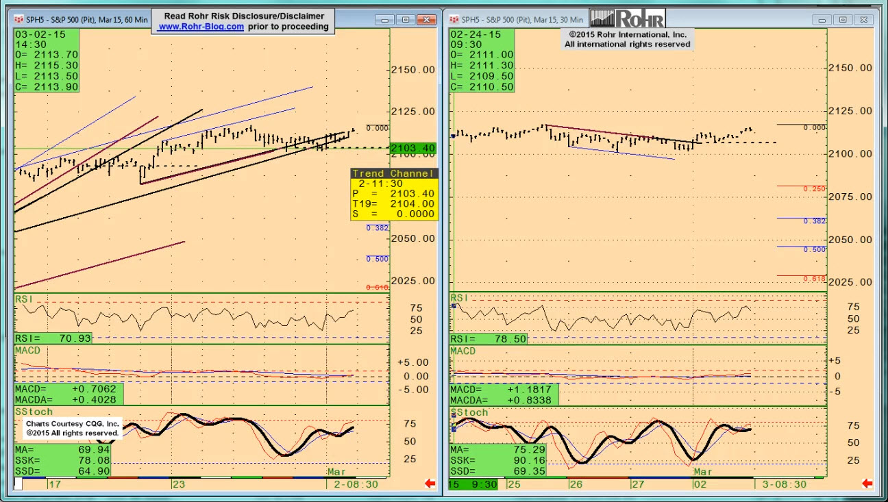Click the red scroll arrow in the 60 Min chart

pos(430,484)
